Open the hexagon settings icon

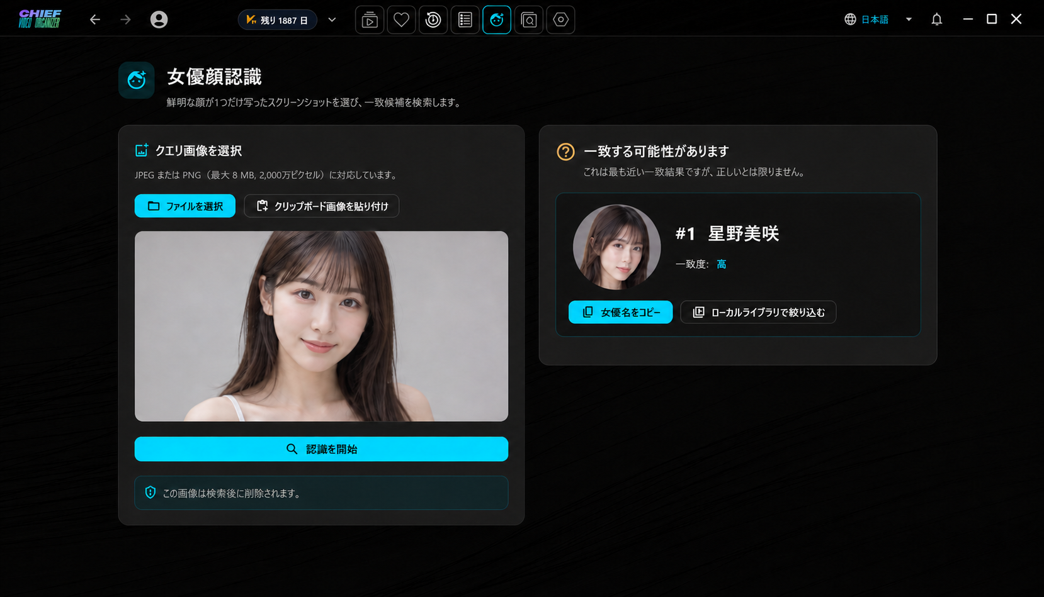tap(560, 20)
